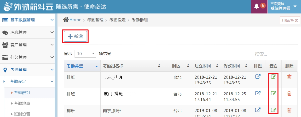Sort by 考勤组名称 column

(132, 66)
